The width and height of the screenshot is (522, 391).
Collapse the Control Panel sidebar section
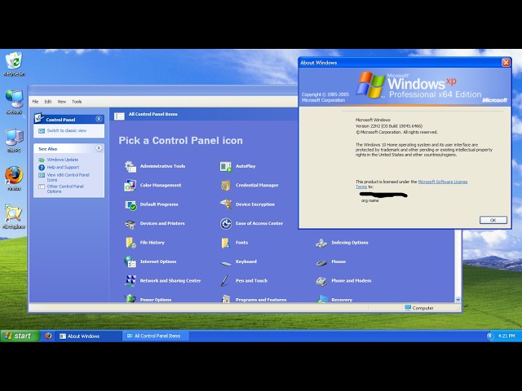pyautogui.click(x=99, y=119)
